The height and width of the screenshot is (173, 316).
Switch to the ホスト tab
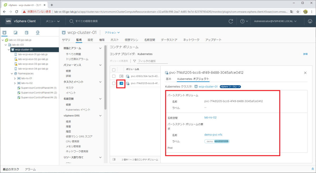[x=115, y=40]
